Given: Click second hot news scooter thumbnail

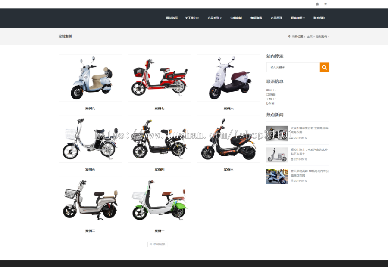Looking at the screenshot, I should [x=276, y=154].
